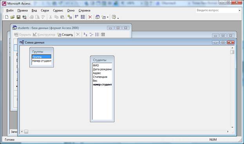Save the relationships layout with the floppy icon
Screen dimensions: 244x144
click(x=18, y=17)
